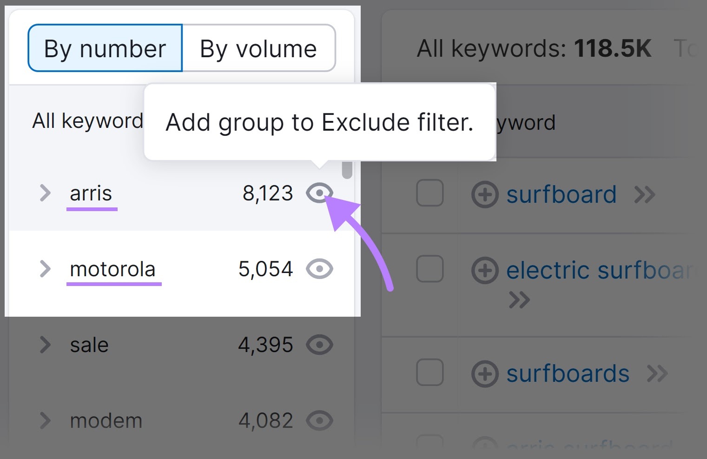The width and height of the screenshot is (707, 459).
Task: Click the eye icon next to sale
Action: pyautogui.click(x=319, y=345)
